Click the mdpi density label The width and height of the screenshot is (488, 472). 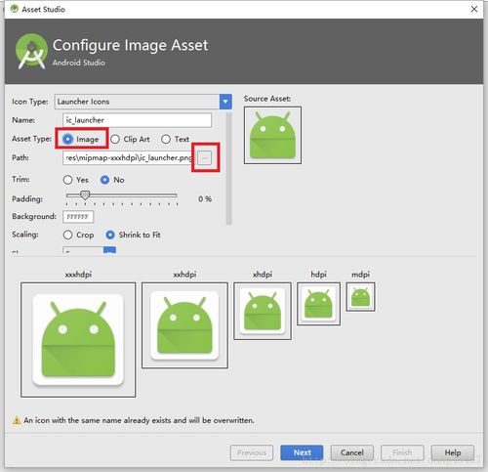[x=360, y=275]
